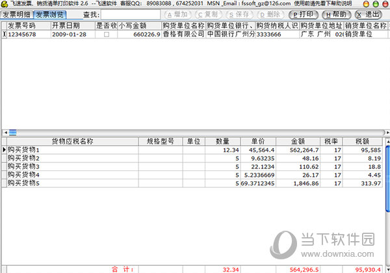Select the amount cell 562,264.7
The image size is (390, 273).
pos(298,150)
